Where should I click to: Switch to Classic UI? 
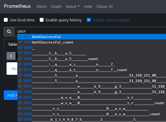(104, 7)
